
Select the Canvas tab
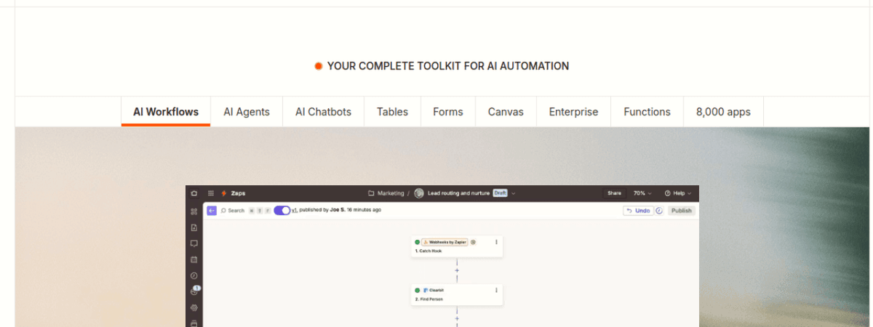coord(506,112)
